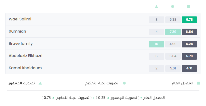Open the Oumniah contestant name

17,31
